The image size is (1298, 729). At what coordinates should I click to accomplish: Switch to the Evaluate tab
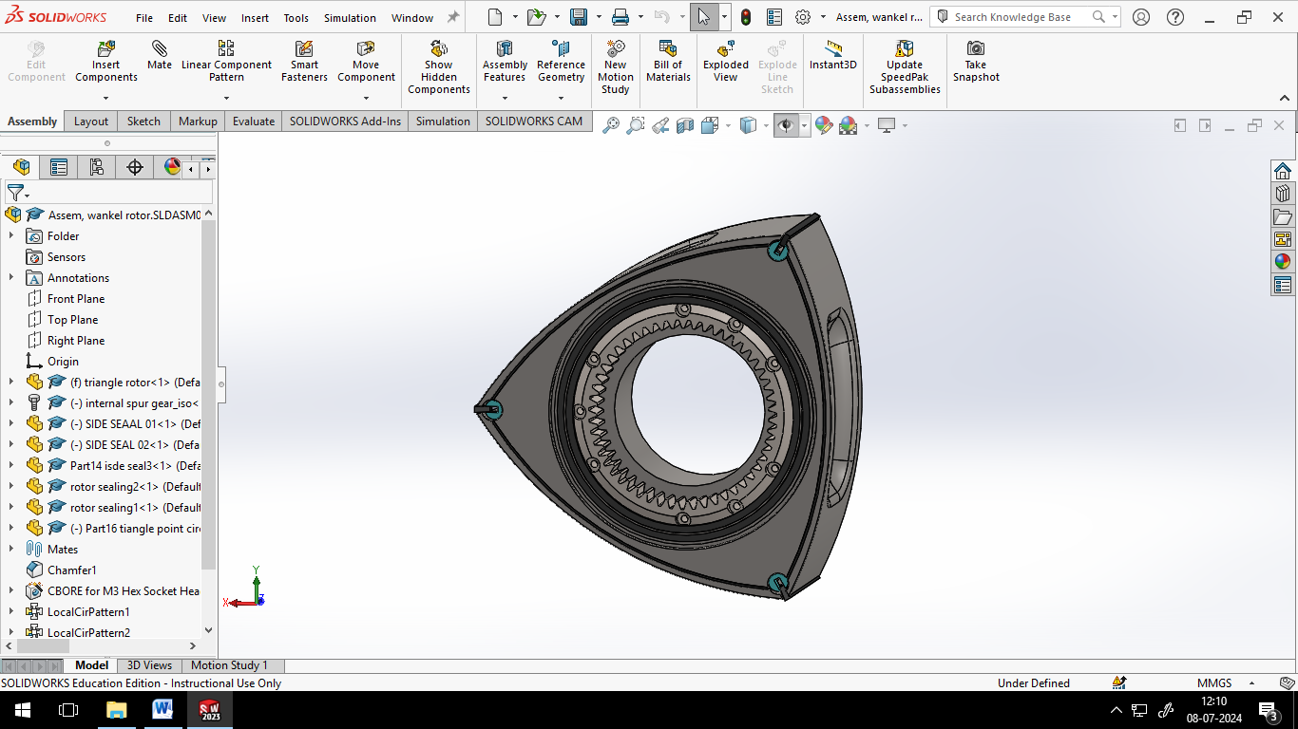(x=254, y=121)
